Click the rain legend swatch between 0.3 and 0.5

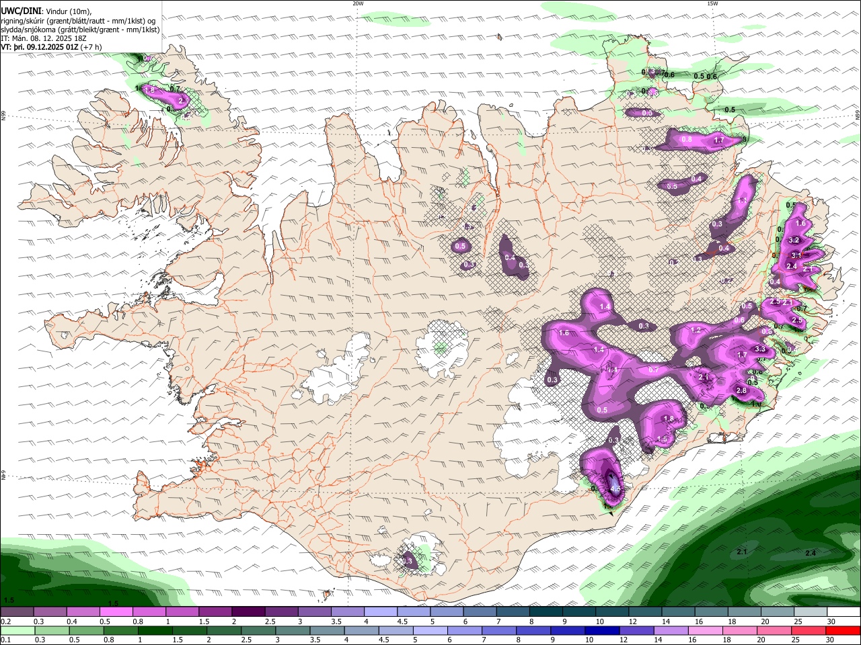tap(52, 630)
